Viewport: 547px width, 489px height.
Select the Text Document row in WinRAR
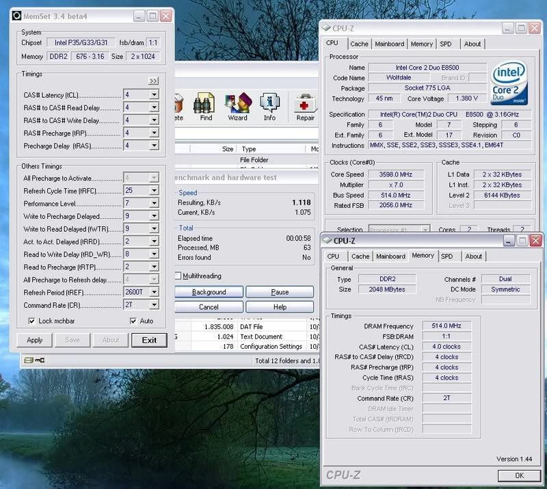pyautogui.click(x=246, y=336)
